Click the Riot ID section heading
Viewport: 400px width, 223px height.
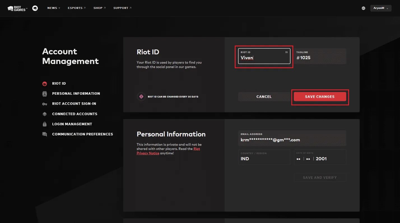coord(148,52)
